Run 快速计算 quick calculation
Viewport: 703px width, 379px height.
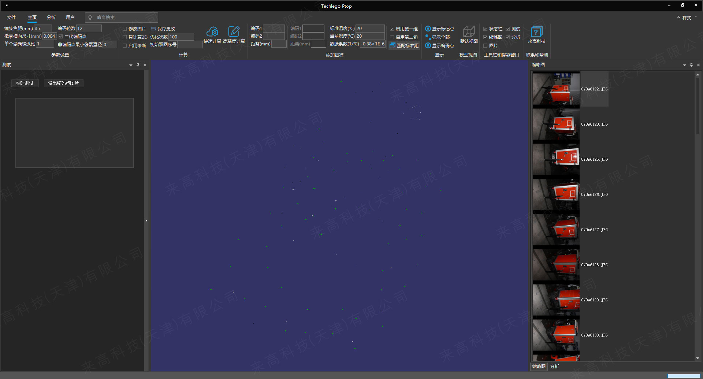[x=212, y=32]
